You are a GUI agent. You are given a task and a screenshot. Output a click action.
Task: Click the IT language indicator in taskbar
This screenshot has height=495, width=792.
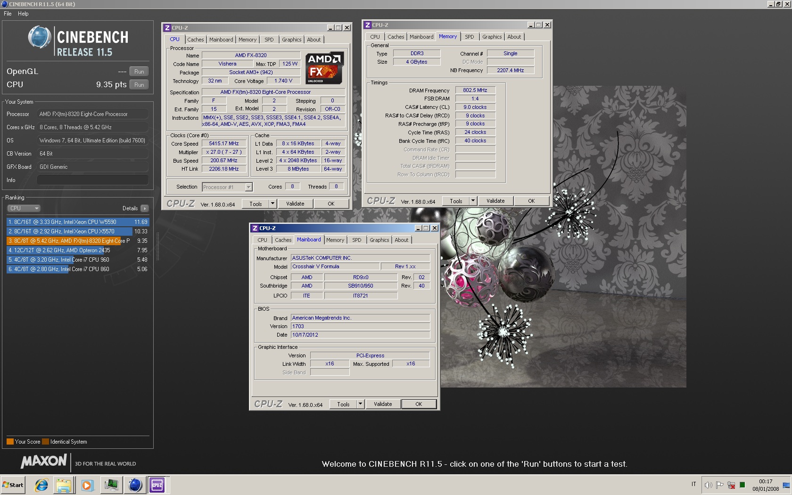[x=694, y=484]
